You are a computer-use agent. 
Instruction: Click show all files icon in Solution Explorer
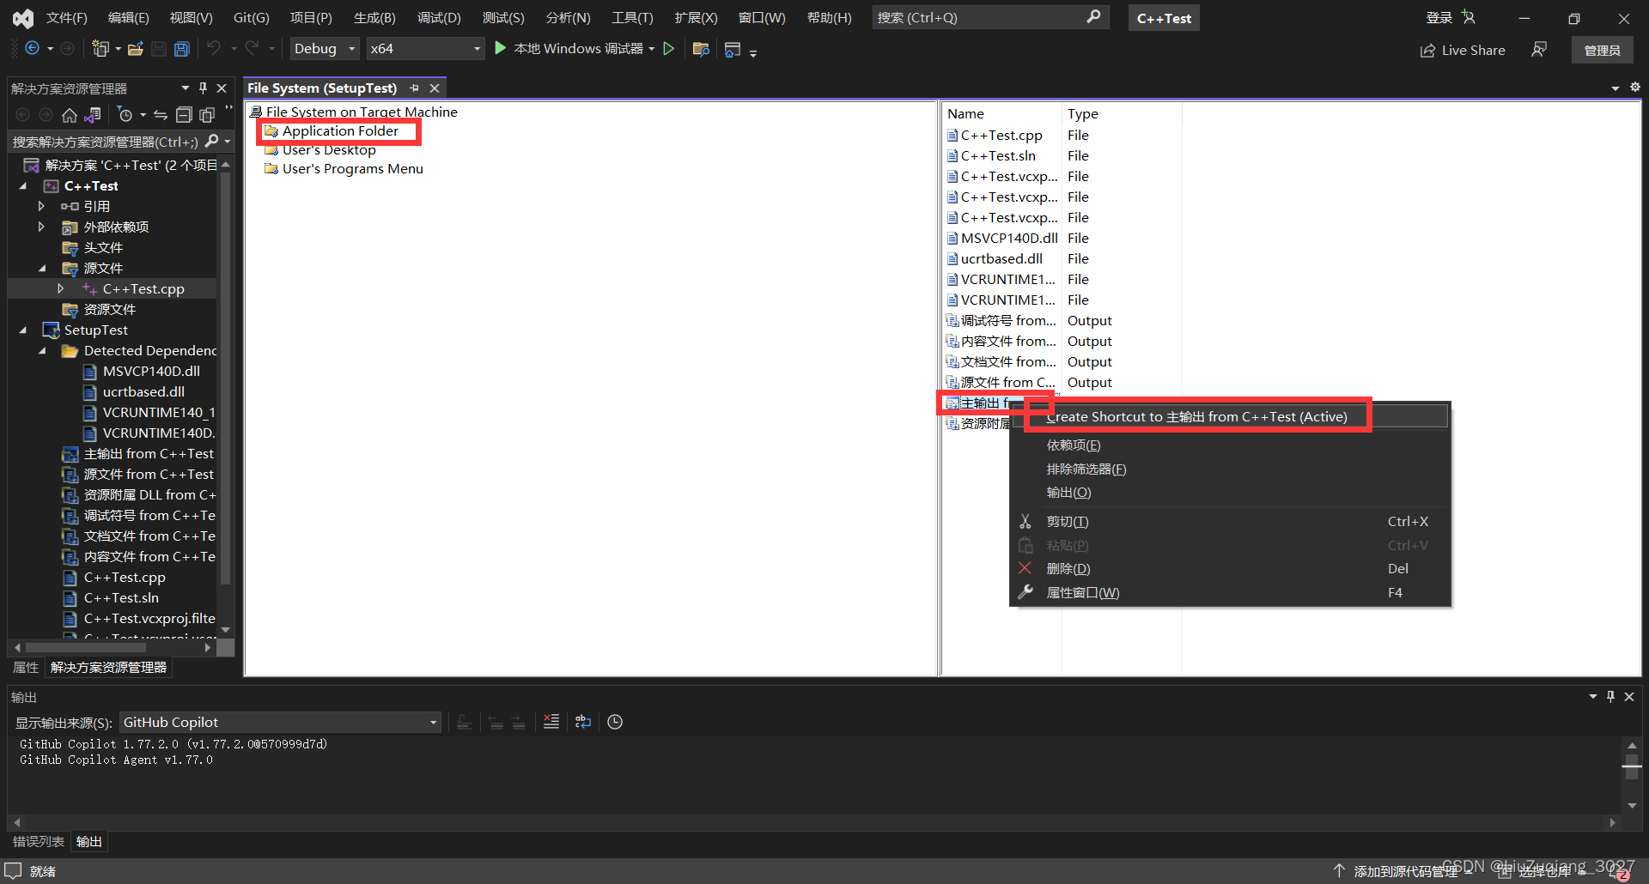207,115
